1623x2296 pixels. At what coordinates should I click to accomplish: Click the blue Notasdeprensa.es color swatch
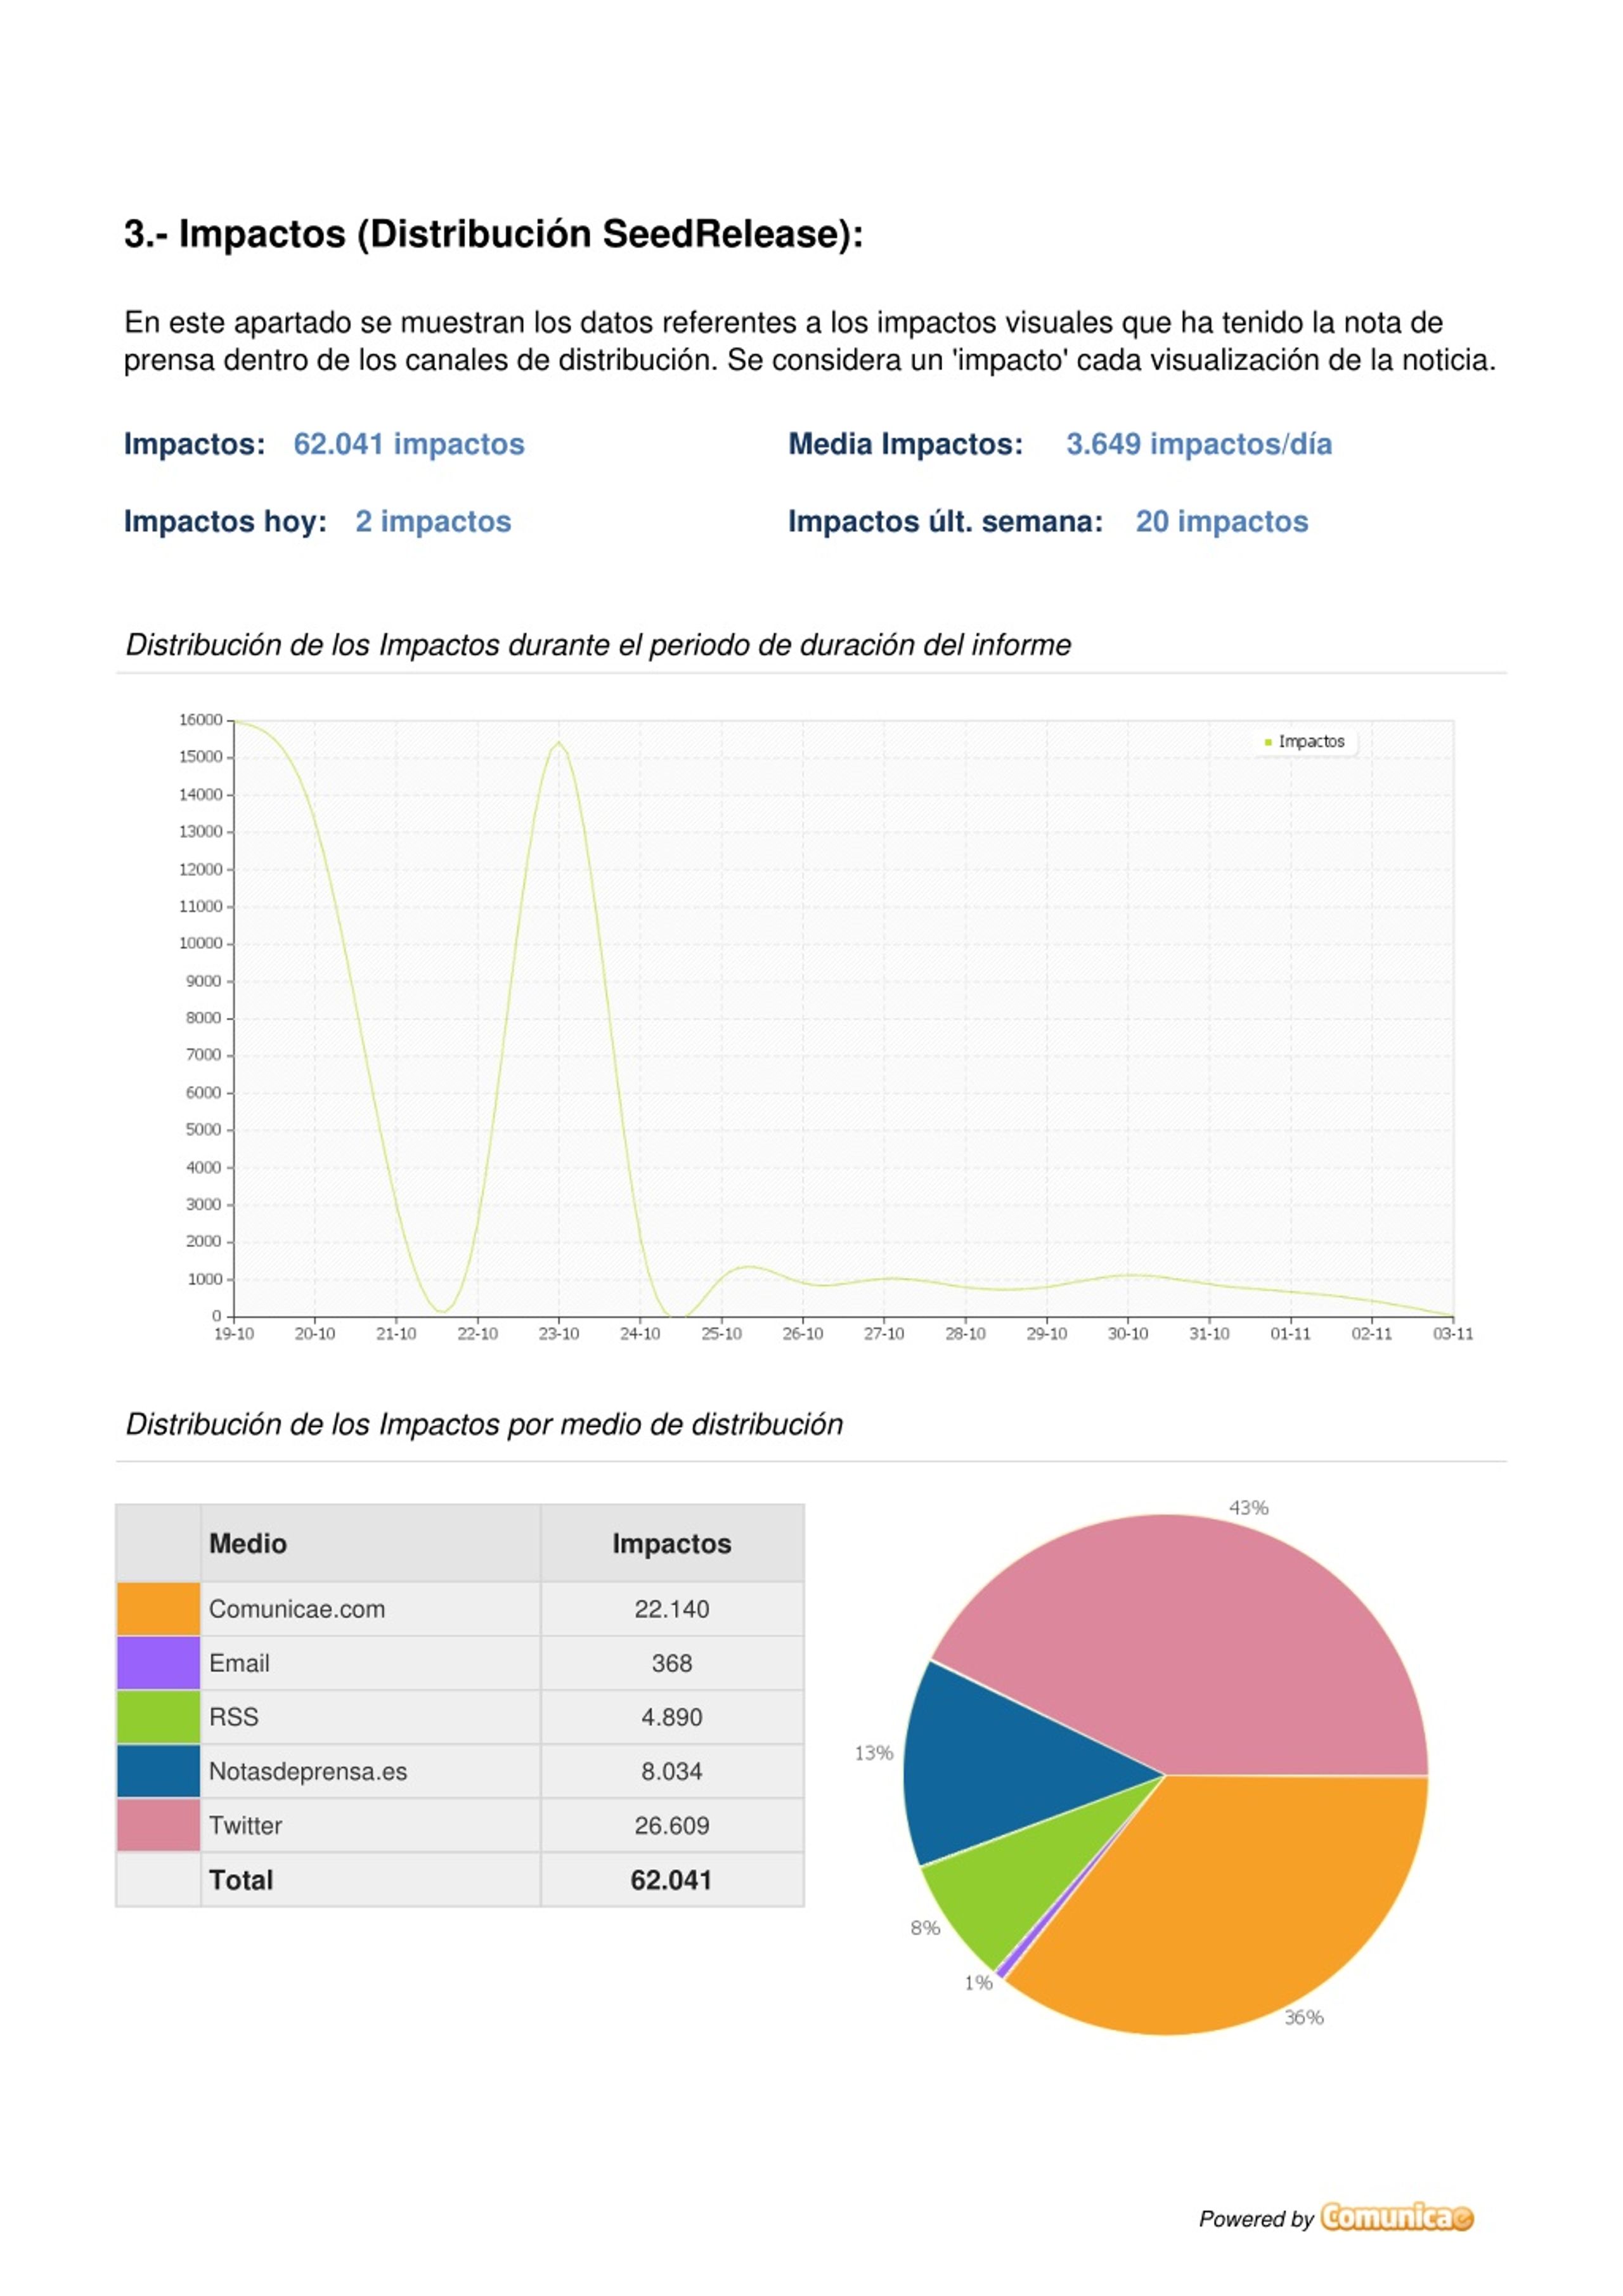(158, 1771)
